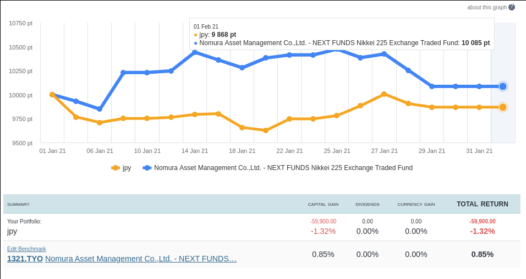The height and width of the screenshot is (279, 526).
Task: Click the CURRENCY GAIN column header
Action: tap(416, 204)
